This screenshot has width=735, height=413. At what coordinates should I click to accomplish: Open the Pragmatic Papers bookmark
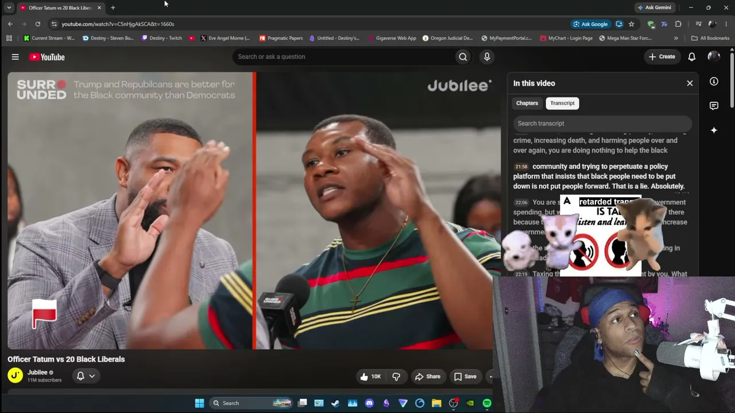(x=281, y=38)
